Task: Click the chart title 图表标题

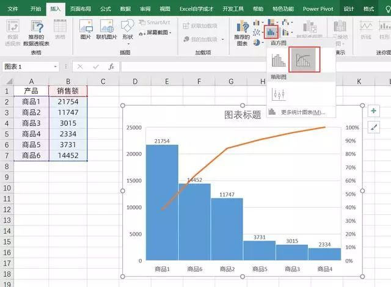Action: click(243, 115)
